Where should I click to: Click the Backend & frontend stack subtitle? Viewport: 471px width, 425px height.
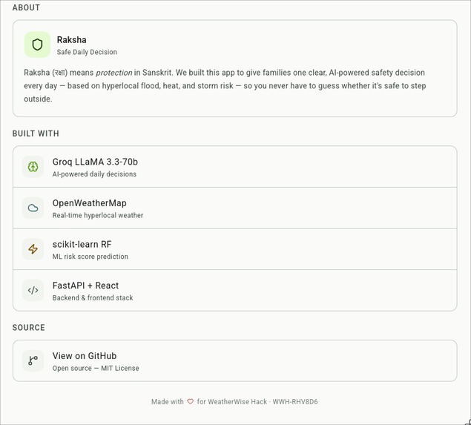[x=93, y=297]
